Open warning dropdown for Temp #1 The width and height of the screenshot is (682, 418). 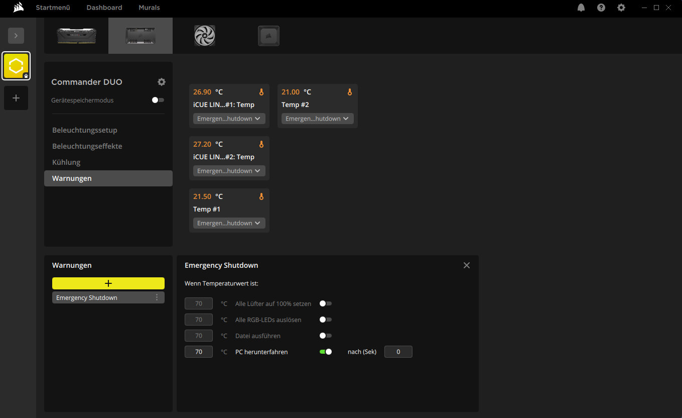coord(229,223)
